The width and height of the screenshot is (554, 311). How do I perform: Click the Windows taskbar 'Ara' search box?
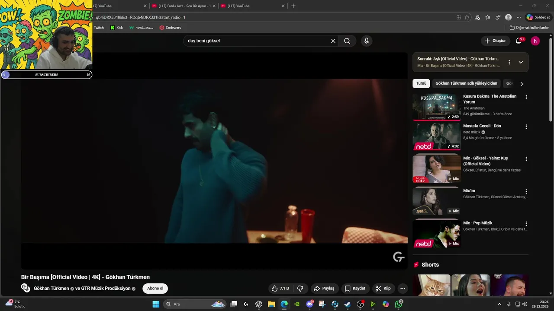pos(194,304)
